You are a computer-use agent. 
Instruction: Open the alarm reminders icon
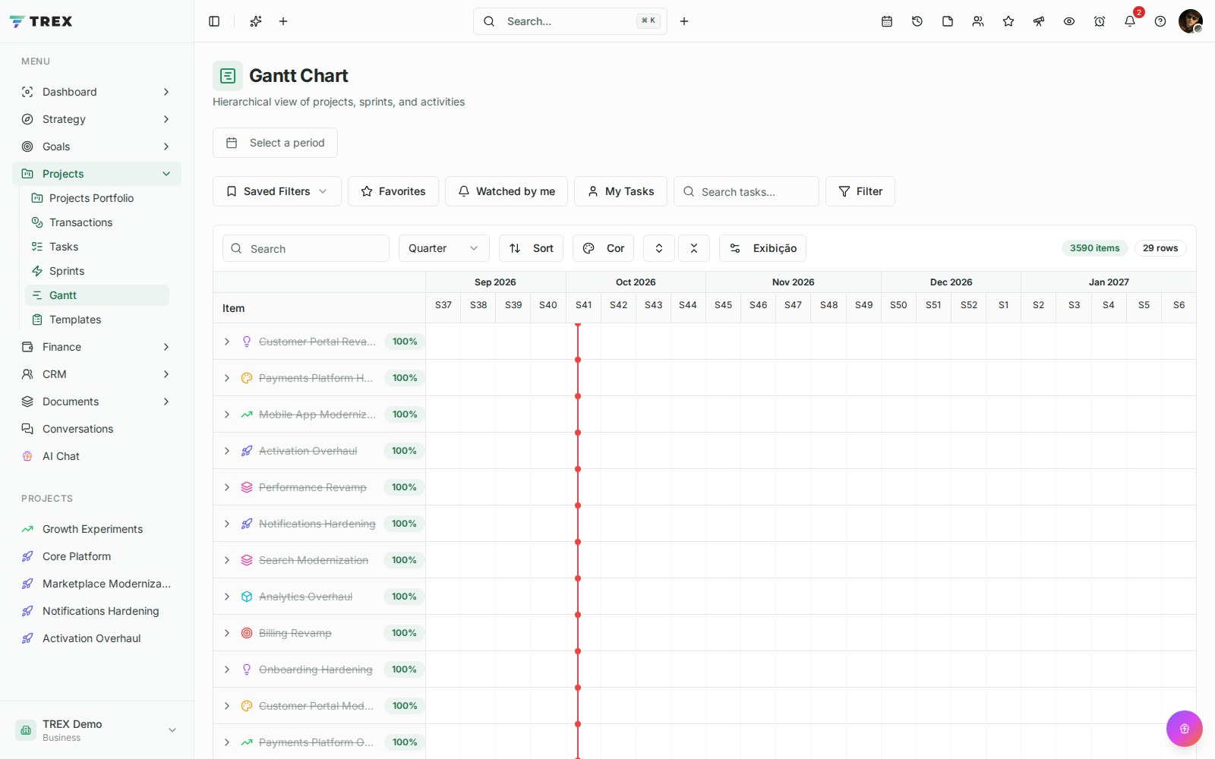(1100, 21)
